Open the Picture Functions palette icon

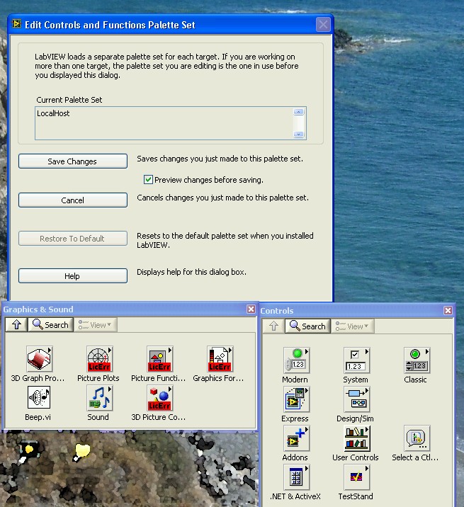click(159, 359)
